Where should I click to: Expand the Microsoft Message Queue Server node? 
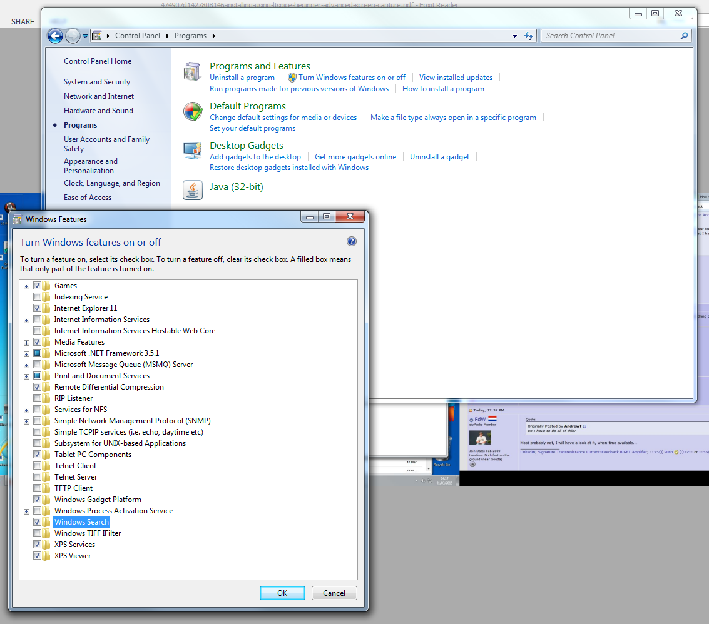[x=27, y=365]
